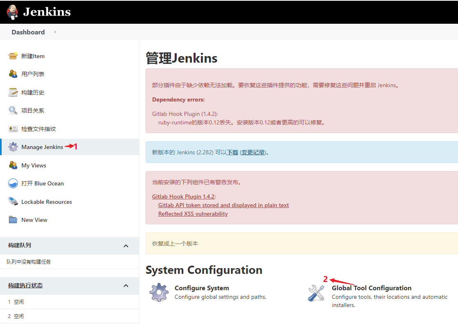Viewport: 458px width, 325px height.
Task: Click the Jenkins title text in header
Action: 47,12
